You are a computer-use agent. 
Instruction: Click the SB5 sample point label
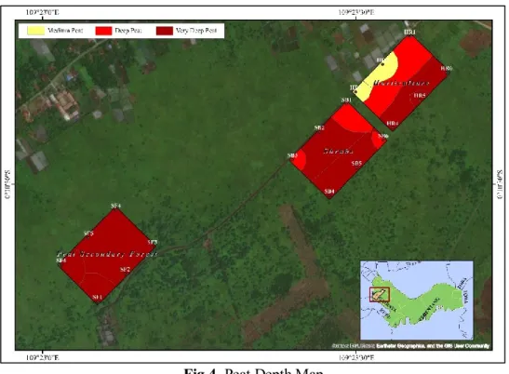356,164
